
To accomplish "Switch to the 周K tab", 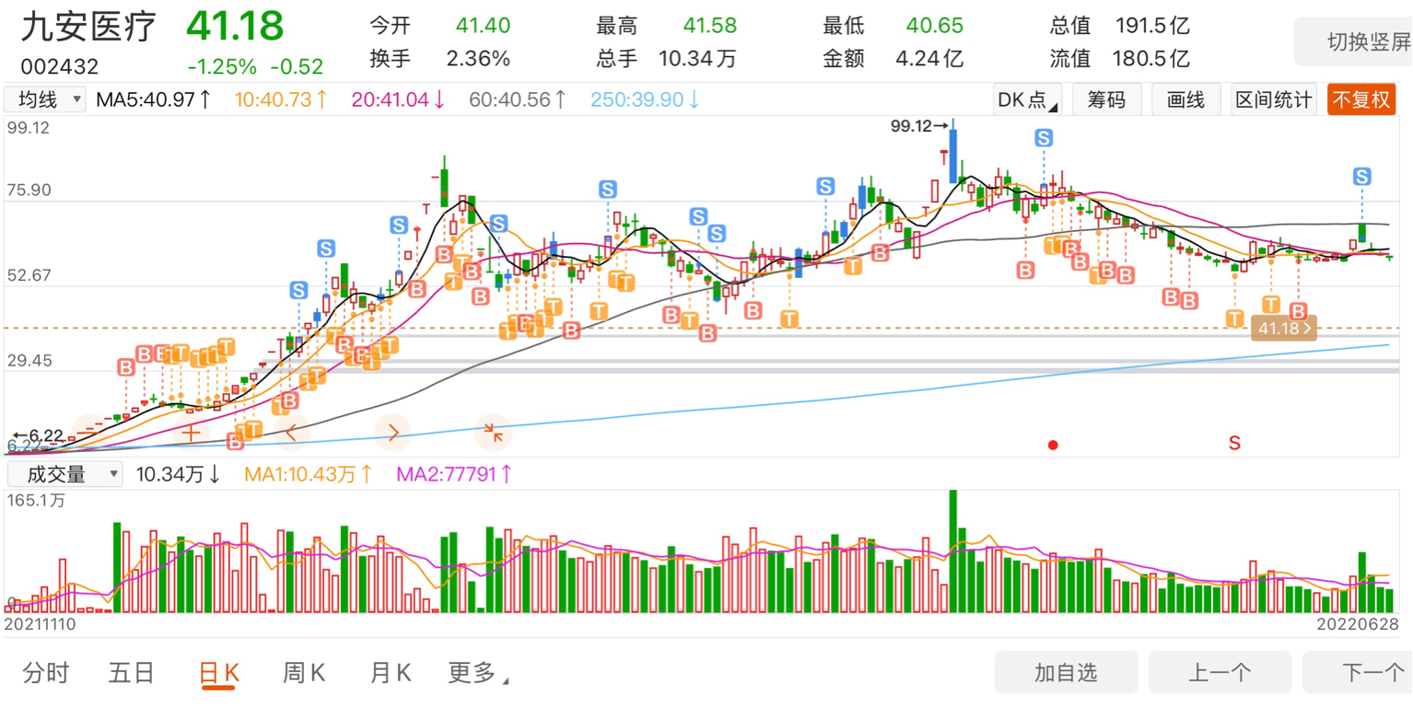I will point(304,673).
